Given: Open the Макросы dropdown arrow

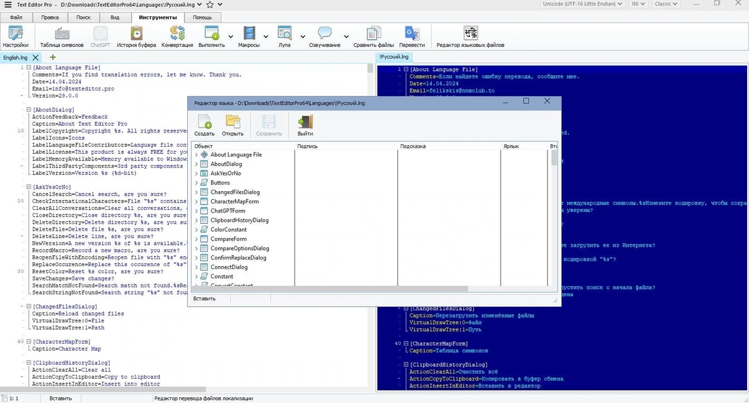Looking at the screenshot, I should pyautogui.click(x=266, y=36).
